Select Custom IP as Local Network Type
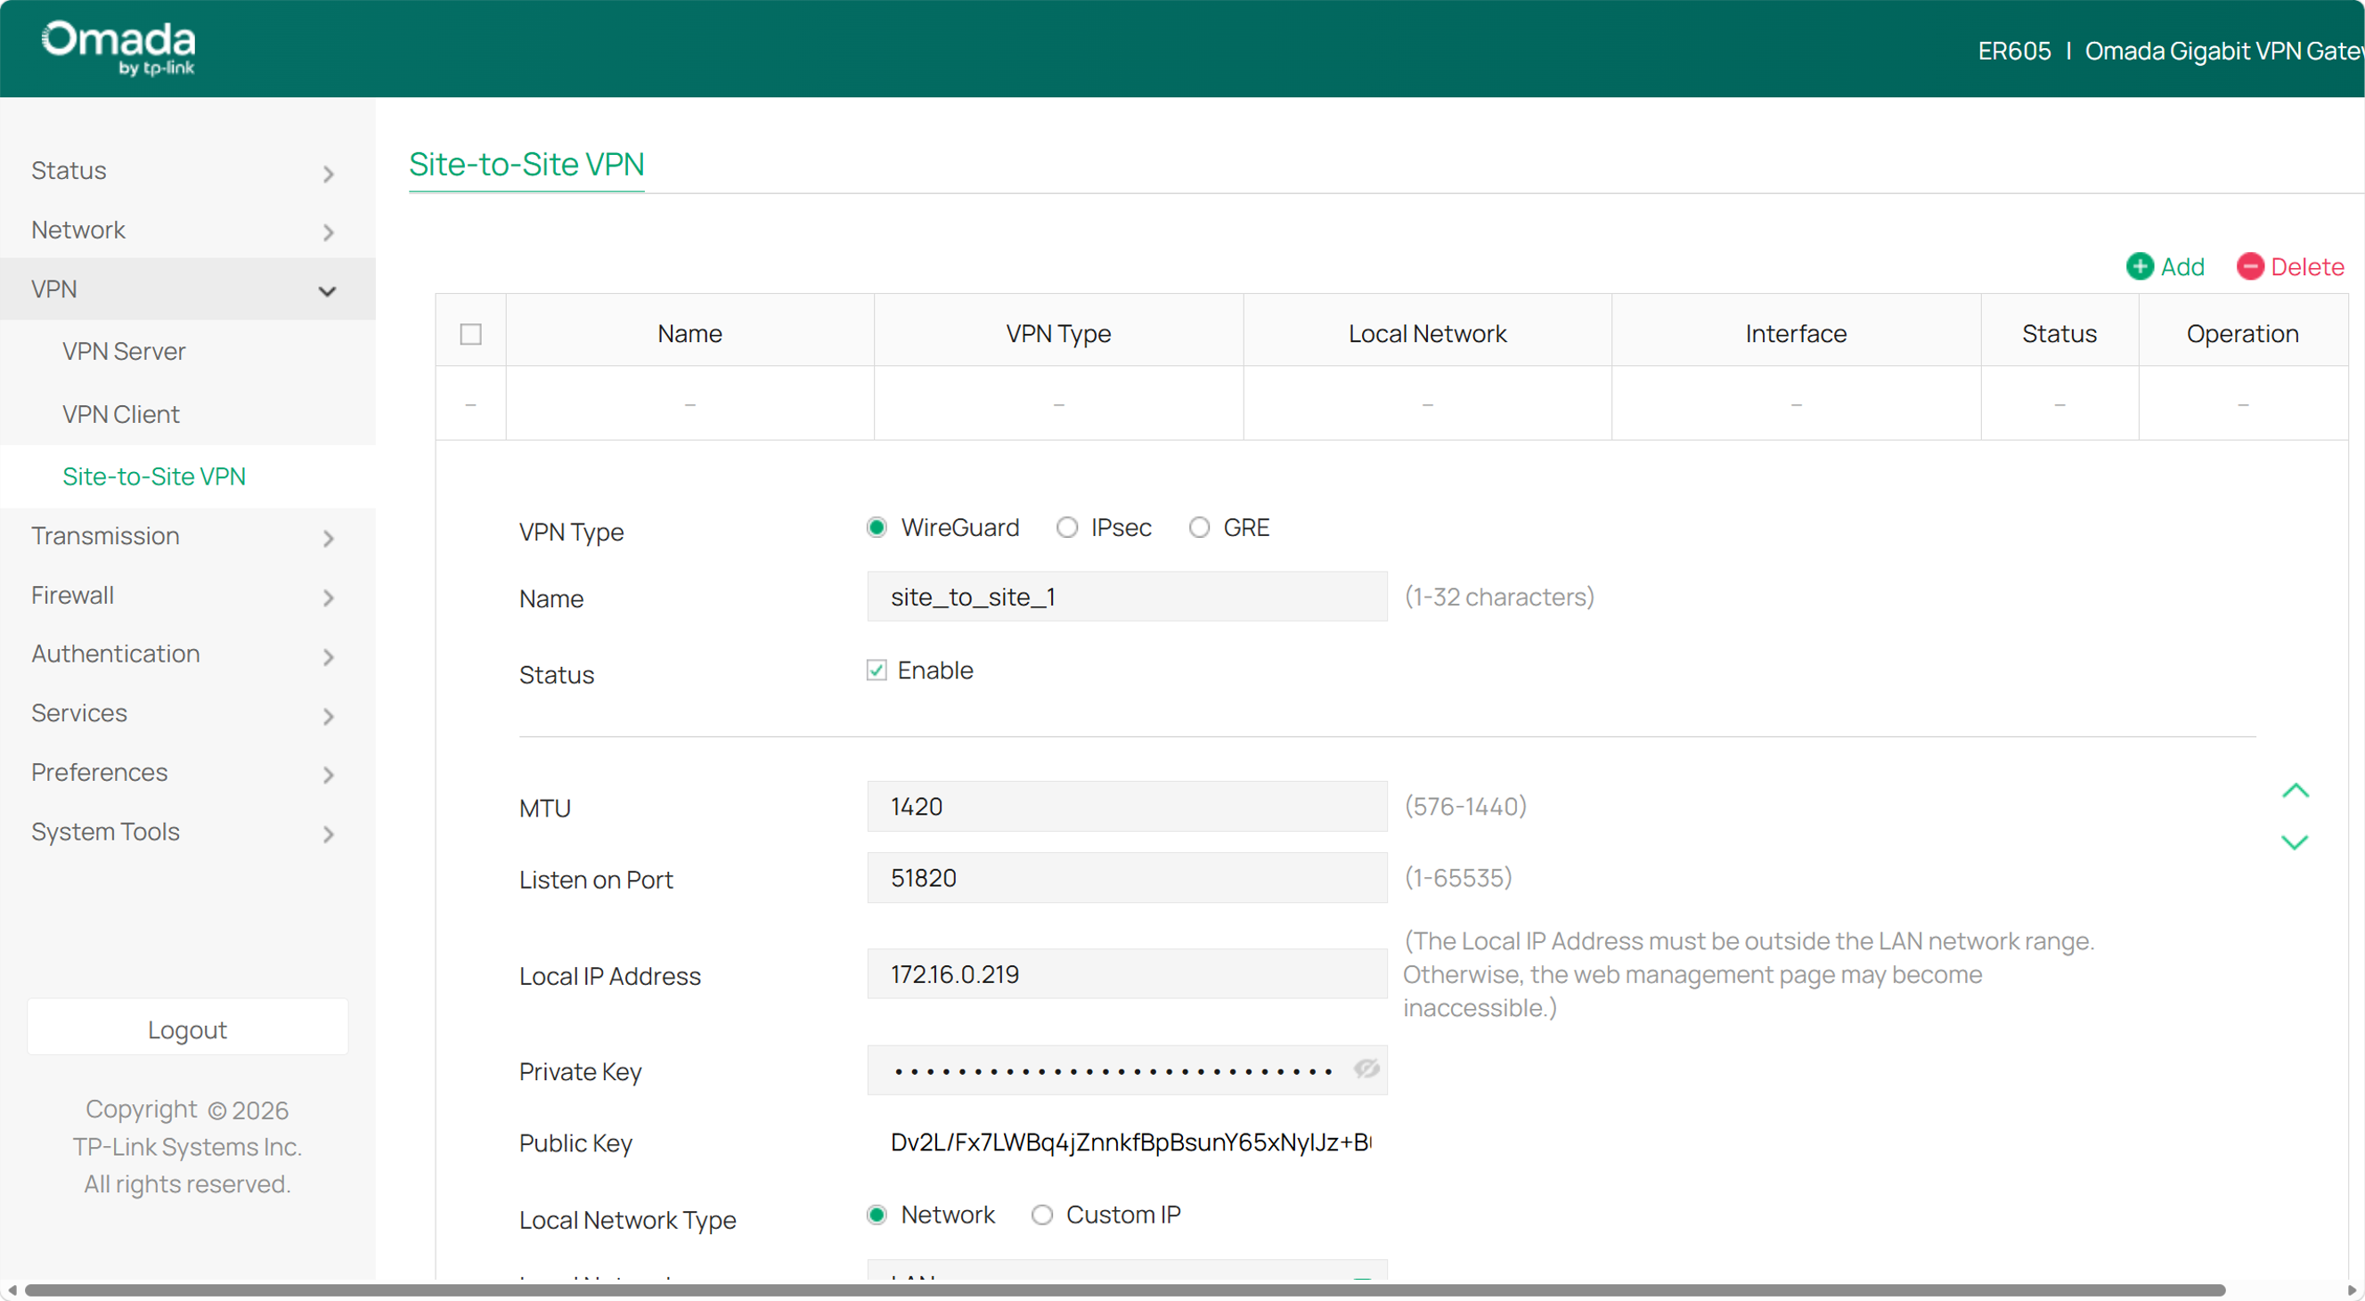The width and height of the screenshot is (2365, 1301). tap(1041, 1215)
